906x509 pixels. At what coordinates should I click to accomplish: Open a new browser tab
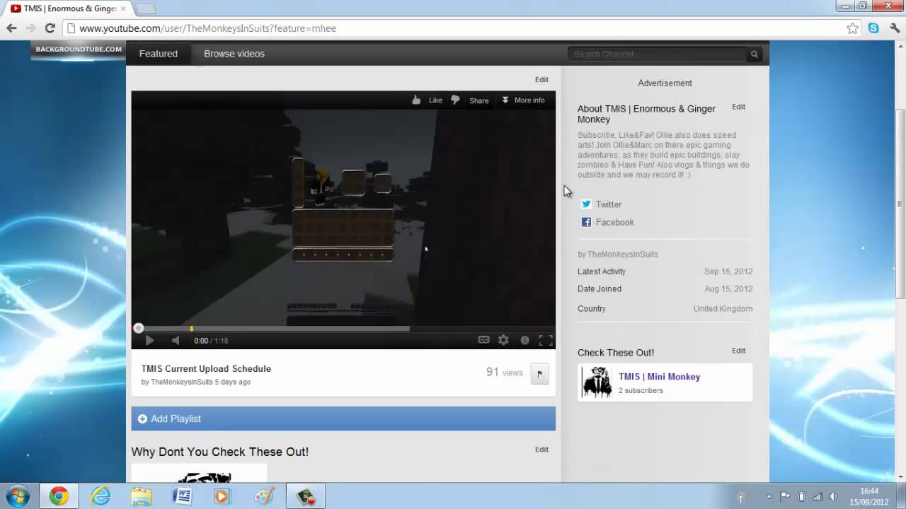pyautogui.click(x=145, y=8)
